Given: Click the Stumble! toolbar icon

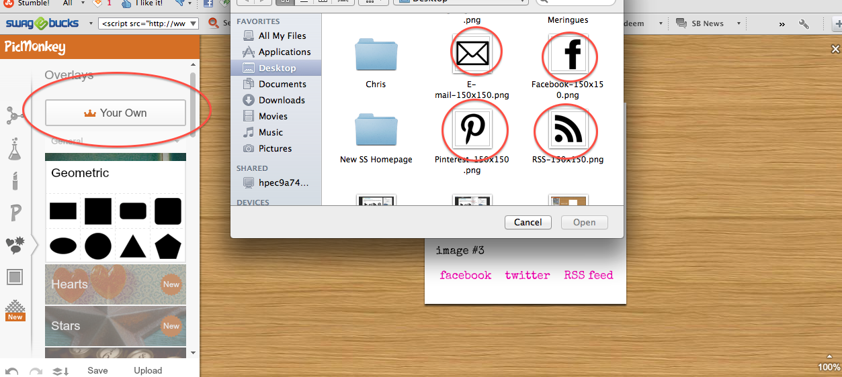Looking at the screenshot, I should [x=27, y=3].
